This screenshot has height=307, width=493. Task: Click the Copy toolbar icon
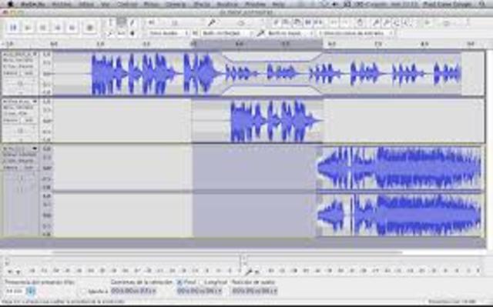coord(286,22)
